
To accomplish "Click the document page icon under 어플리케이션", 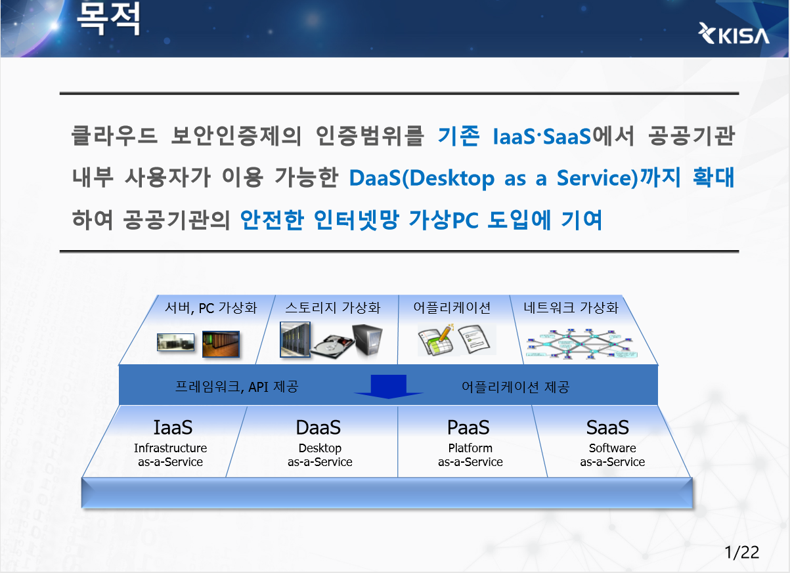I will pyautogui.click(x=474, y=340).
